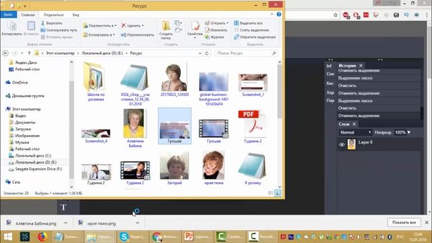Open the Переместить в dropdown
Image resolution: width=432 pixels, height=243 pixels.
99,26
